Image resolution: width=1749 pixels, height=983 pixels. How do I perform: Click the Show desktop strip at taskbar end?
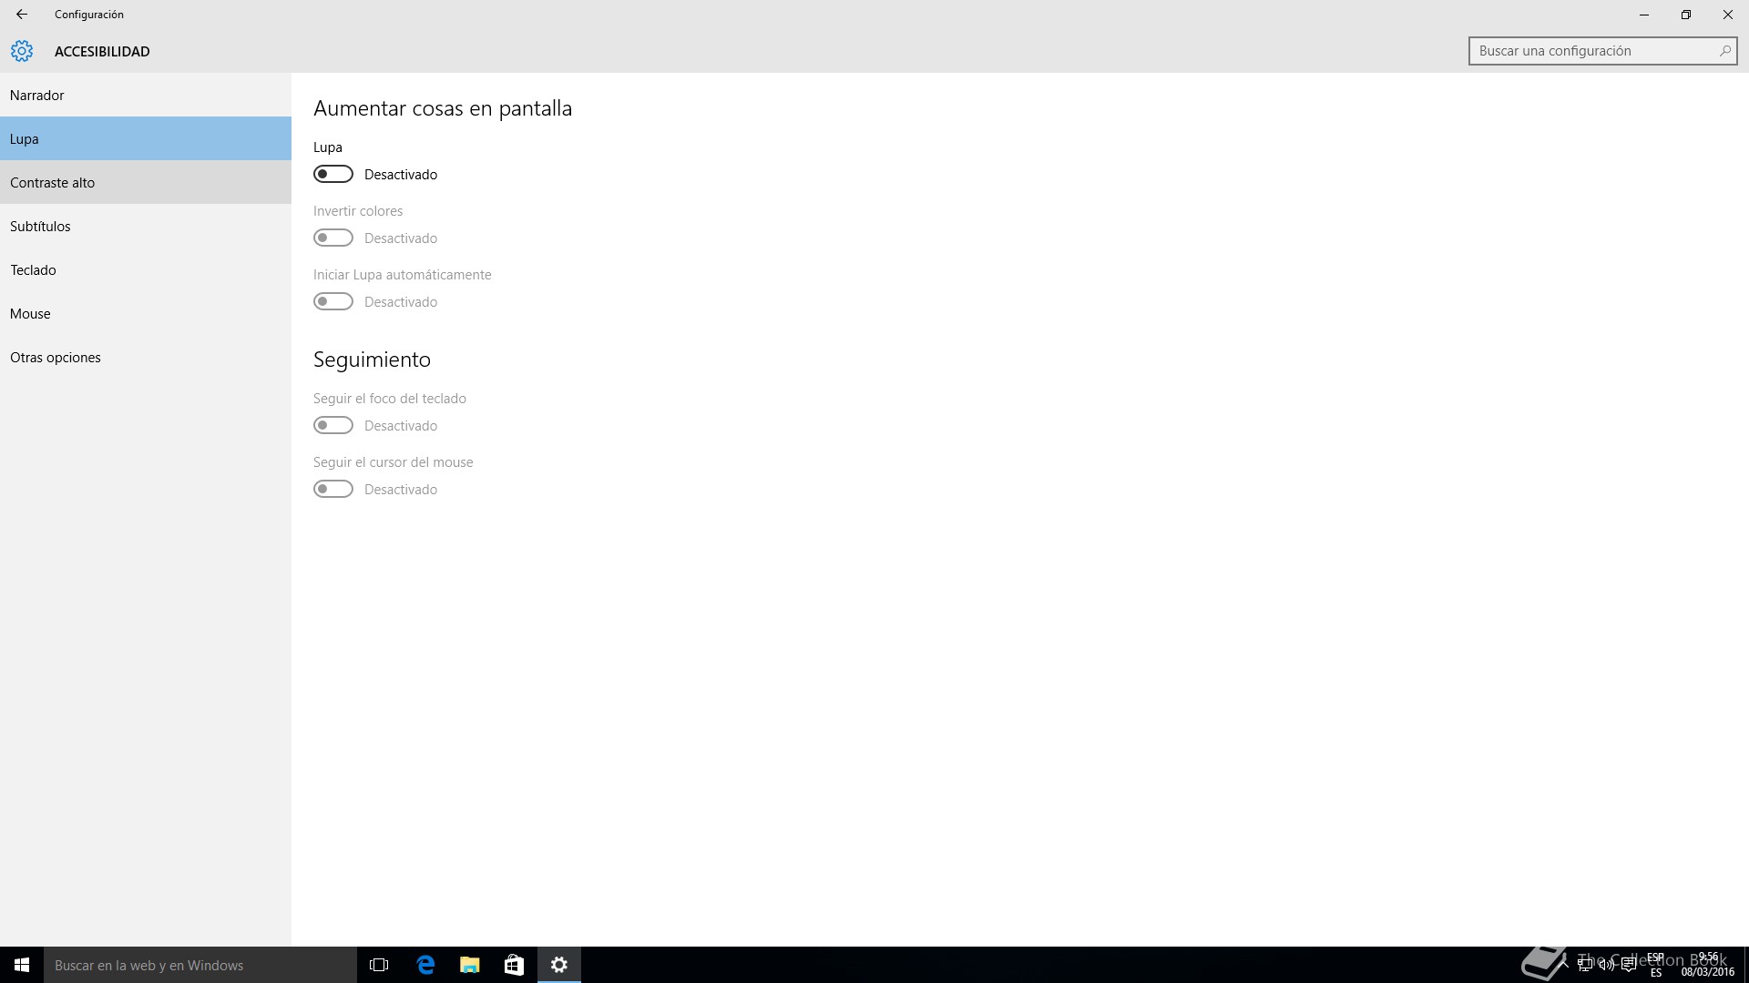pos(1745,965)
